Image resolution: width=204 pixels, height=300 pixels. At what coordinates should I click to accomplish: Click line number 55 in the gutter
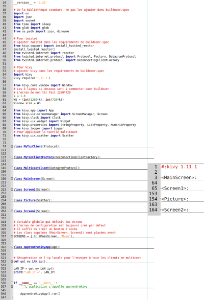click(5, 78)
